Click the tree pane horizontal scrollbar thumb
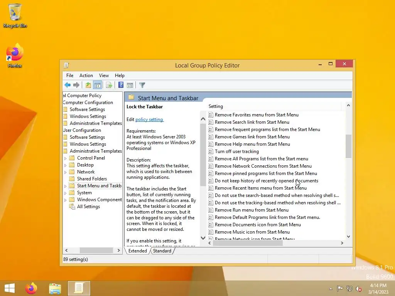Screen dimensions: 395x296 [x=96, y=251]
